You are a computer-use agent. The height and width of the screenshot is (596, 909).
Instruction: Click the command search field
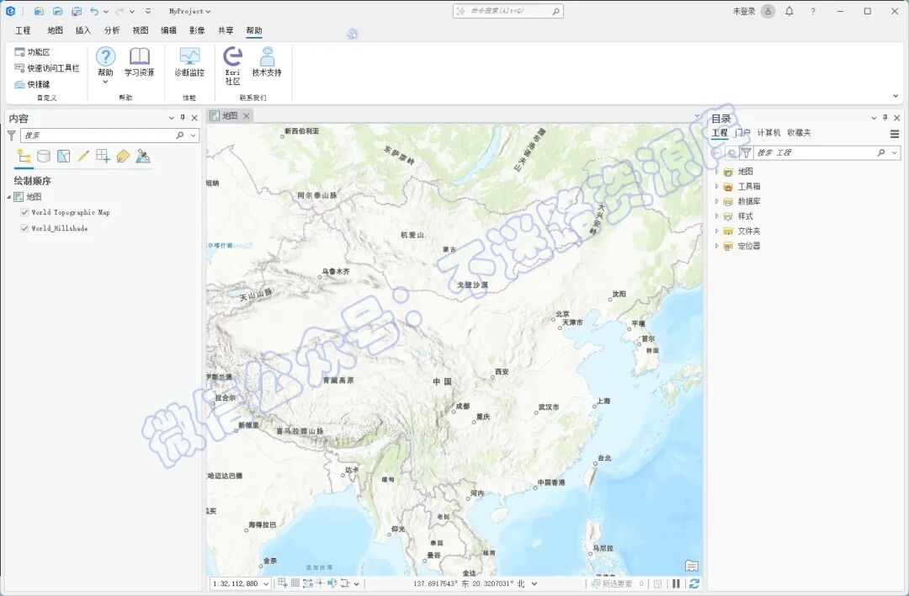[x=508, y=11]
